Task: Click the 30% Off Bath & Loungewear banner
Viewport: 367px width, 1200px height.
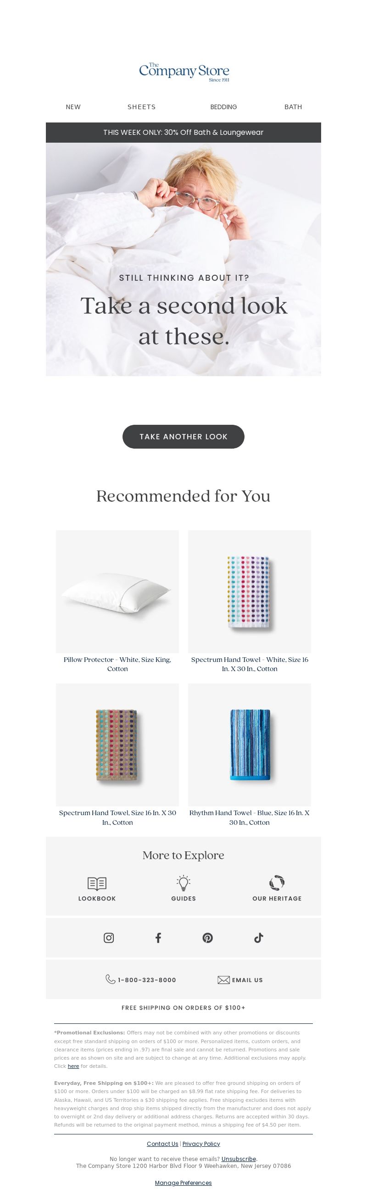Action: click(x=183, y=132)
